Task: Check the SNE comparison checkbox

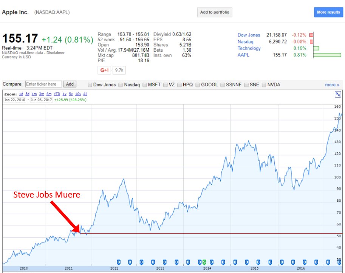Action: tap(246, 85)
